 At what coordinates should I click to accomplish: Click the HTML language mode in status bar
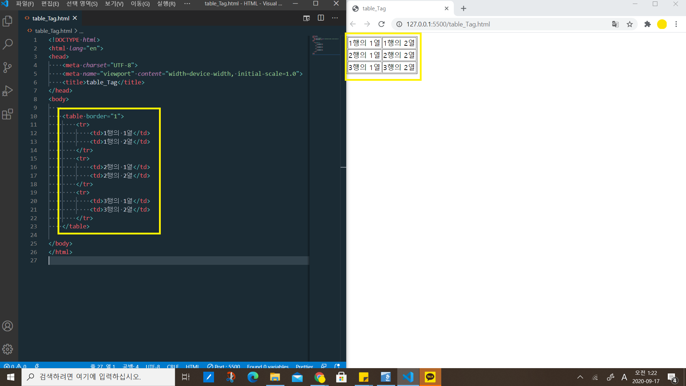(x=192, y=366)
